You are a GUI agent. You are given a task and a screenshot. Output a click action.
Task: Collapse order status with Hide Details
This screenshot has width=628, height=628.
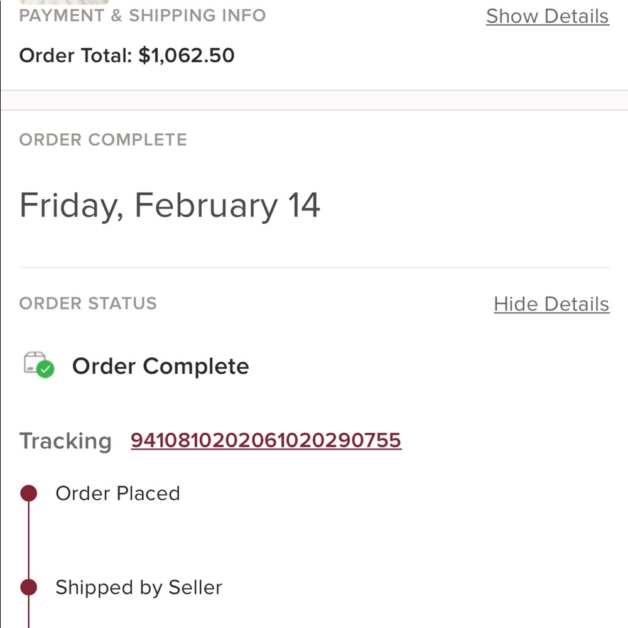[x=551, y=304]
